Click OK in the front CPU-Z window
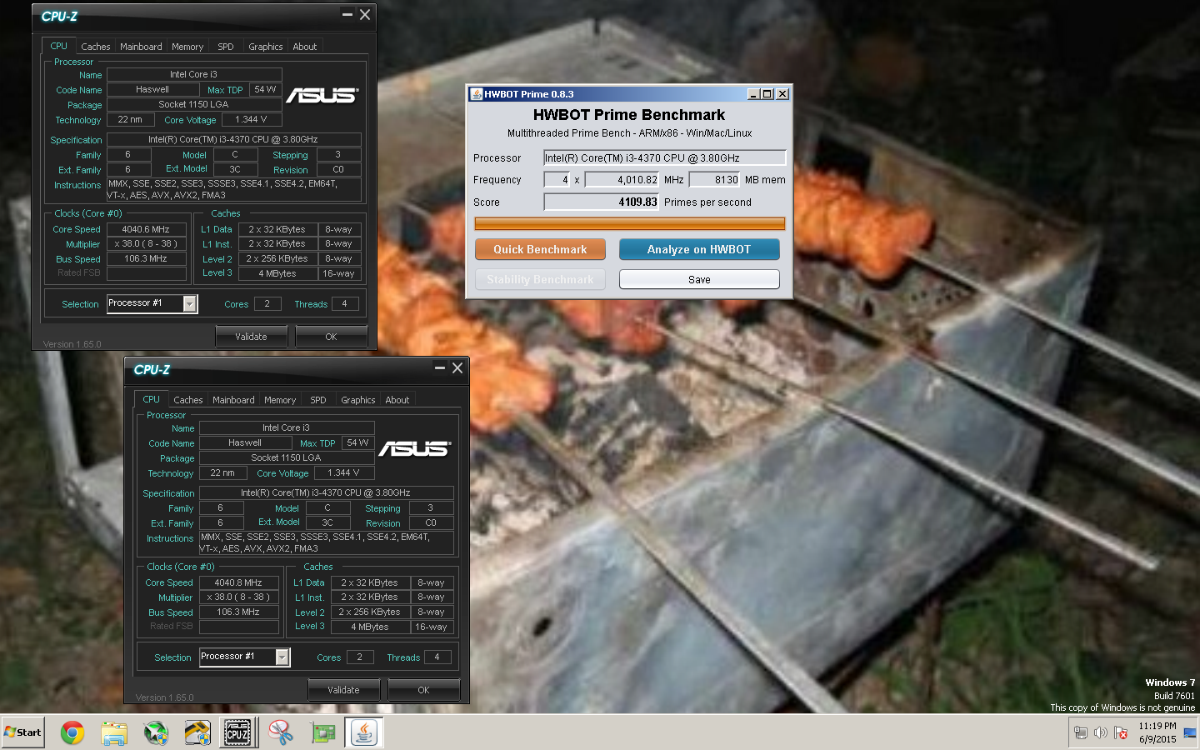Viewport: 1200px width, 750px height. [423, 690]
